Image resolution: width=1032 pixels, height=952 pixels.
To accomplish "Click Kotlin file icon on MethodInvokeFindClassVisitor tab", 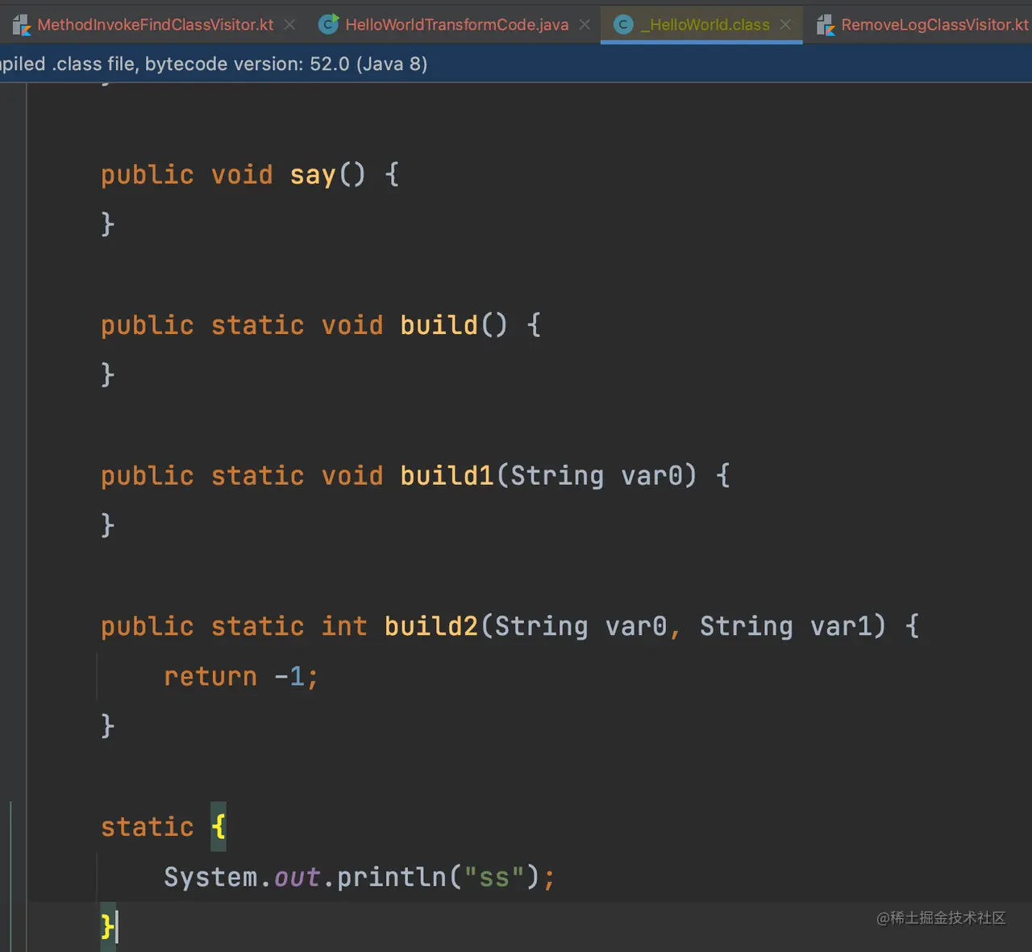I will [x=22, y=25].
